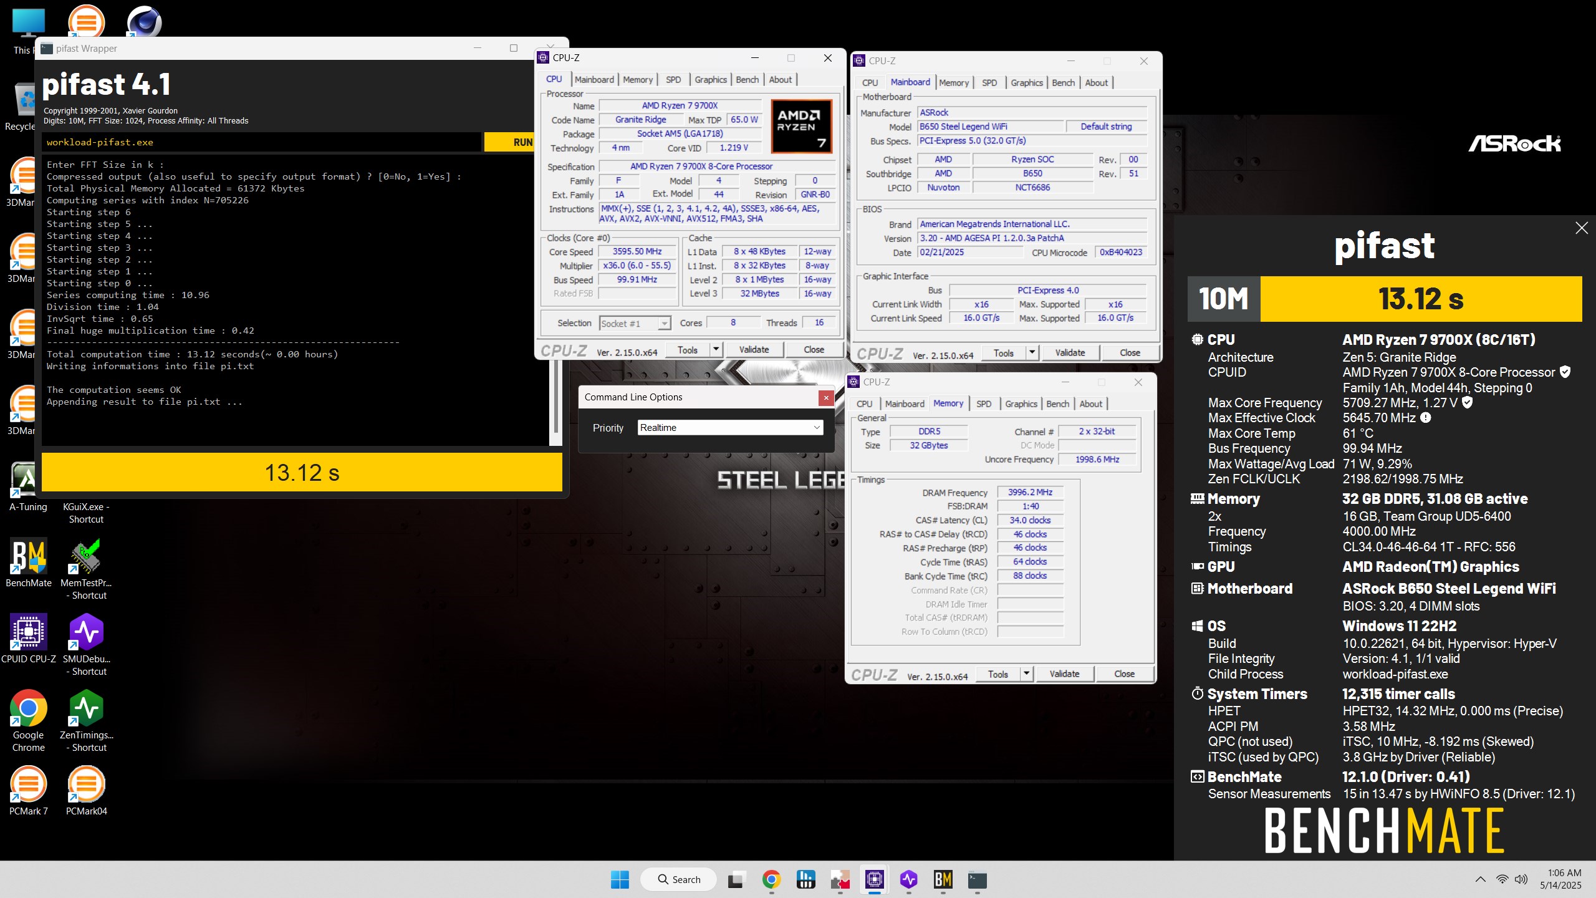Click the CPU-Z taskbar icon
The width and height of the screenshot is (1596, 898).
point(875,879)
